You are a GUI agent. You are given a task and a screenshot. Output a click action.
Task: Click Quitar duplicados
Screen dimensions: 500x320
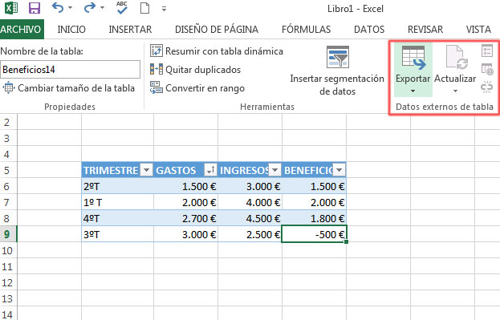(195, 70)
